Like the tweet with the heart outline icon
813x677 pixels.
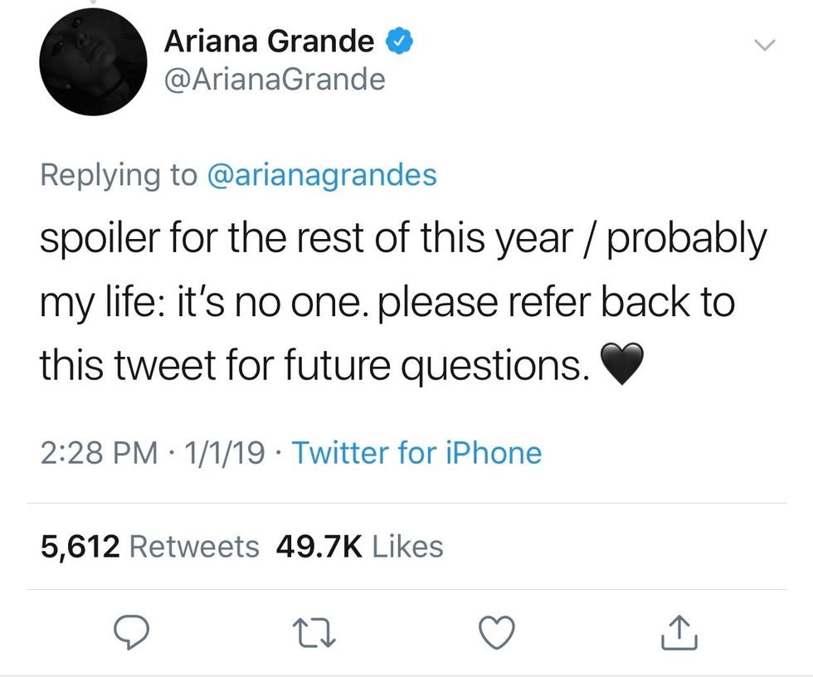497,632
